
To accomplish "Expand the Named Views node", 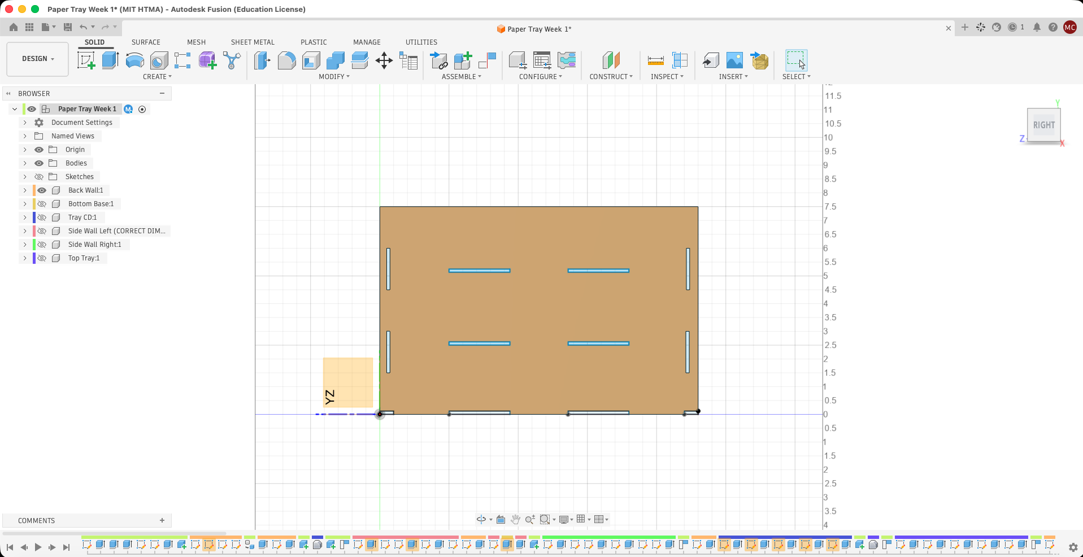I will click(x=25, y=136).
